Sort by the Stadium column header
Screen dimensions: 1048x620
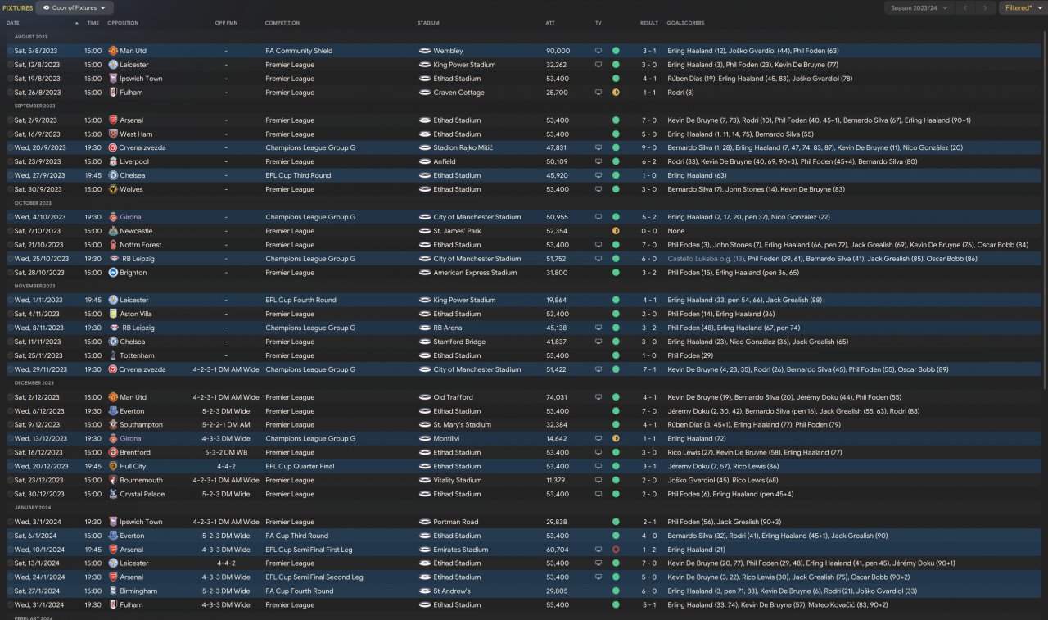point(428,23)
